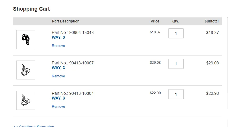Click the Qty. column header

pyautogui.click(x=176, y=21)
